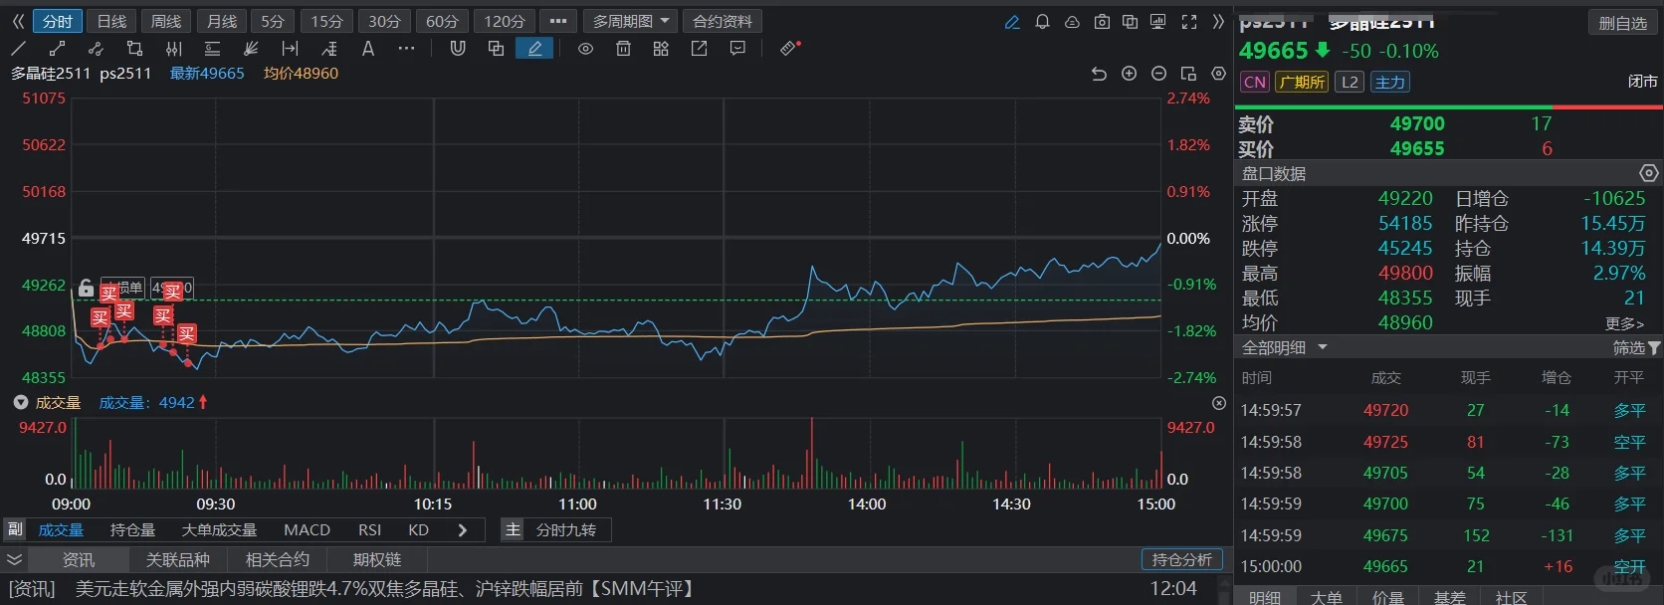Open 全部明细 dropdown
Image resolution: width=1664 pixels, height=605 pixels.
pyautogui.click(x=1284, y=347)
